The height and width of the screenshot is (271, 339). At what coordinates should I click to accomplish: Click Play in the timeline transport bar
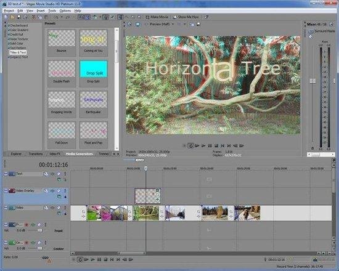[92, 259]
